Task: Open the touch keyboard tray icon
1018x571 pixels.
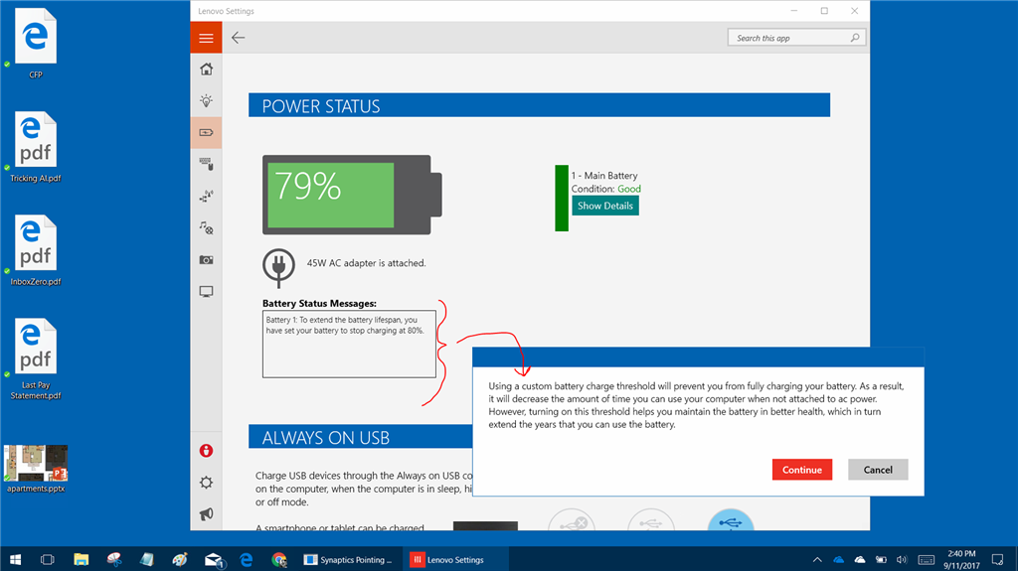Action: [927, 559]
